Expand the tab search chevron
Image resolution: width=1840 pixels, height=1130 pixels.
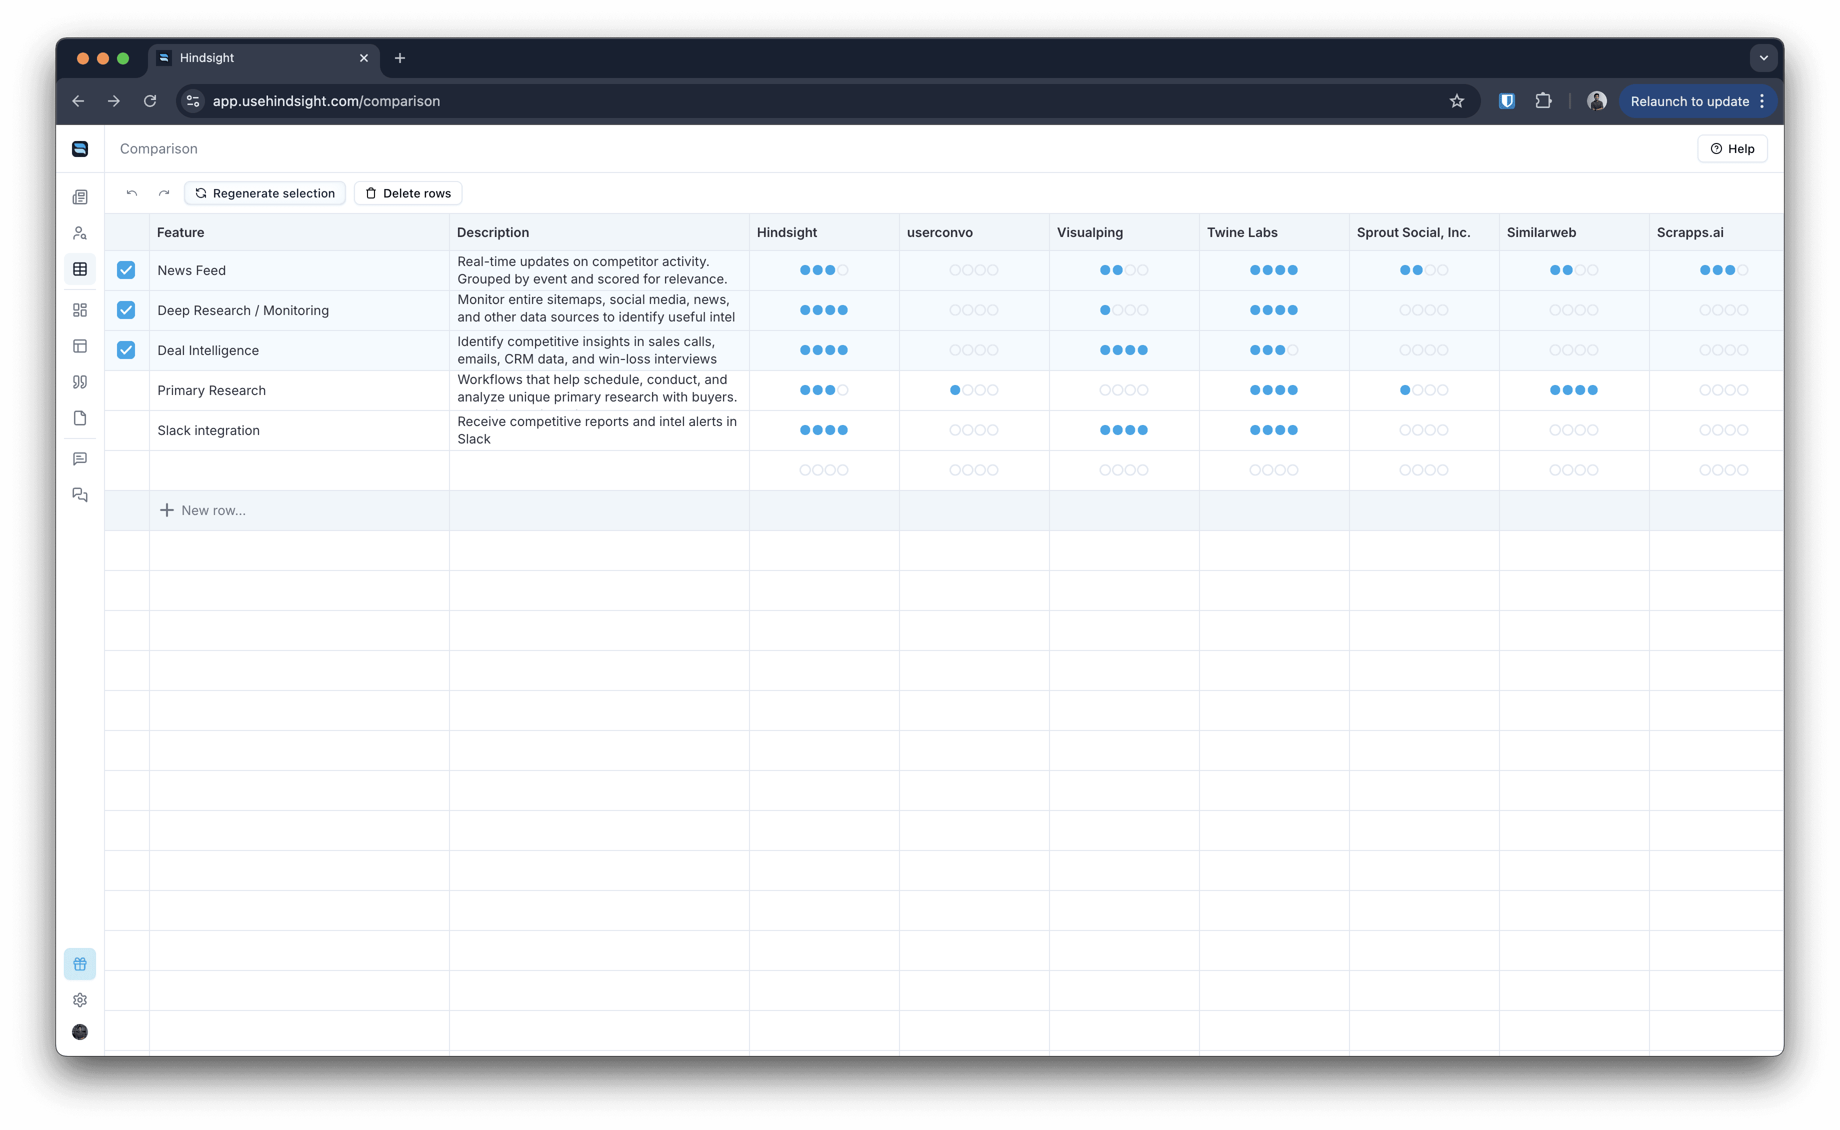click(1764, 57)
